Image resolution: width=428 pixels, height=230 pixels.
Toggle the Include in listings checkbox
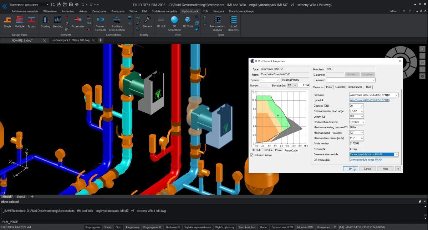(252, 155)
